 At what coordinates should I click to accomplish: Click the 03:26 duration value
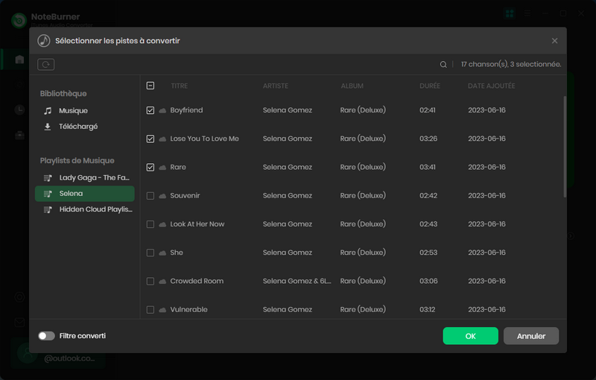(428, 139)
